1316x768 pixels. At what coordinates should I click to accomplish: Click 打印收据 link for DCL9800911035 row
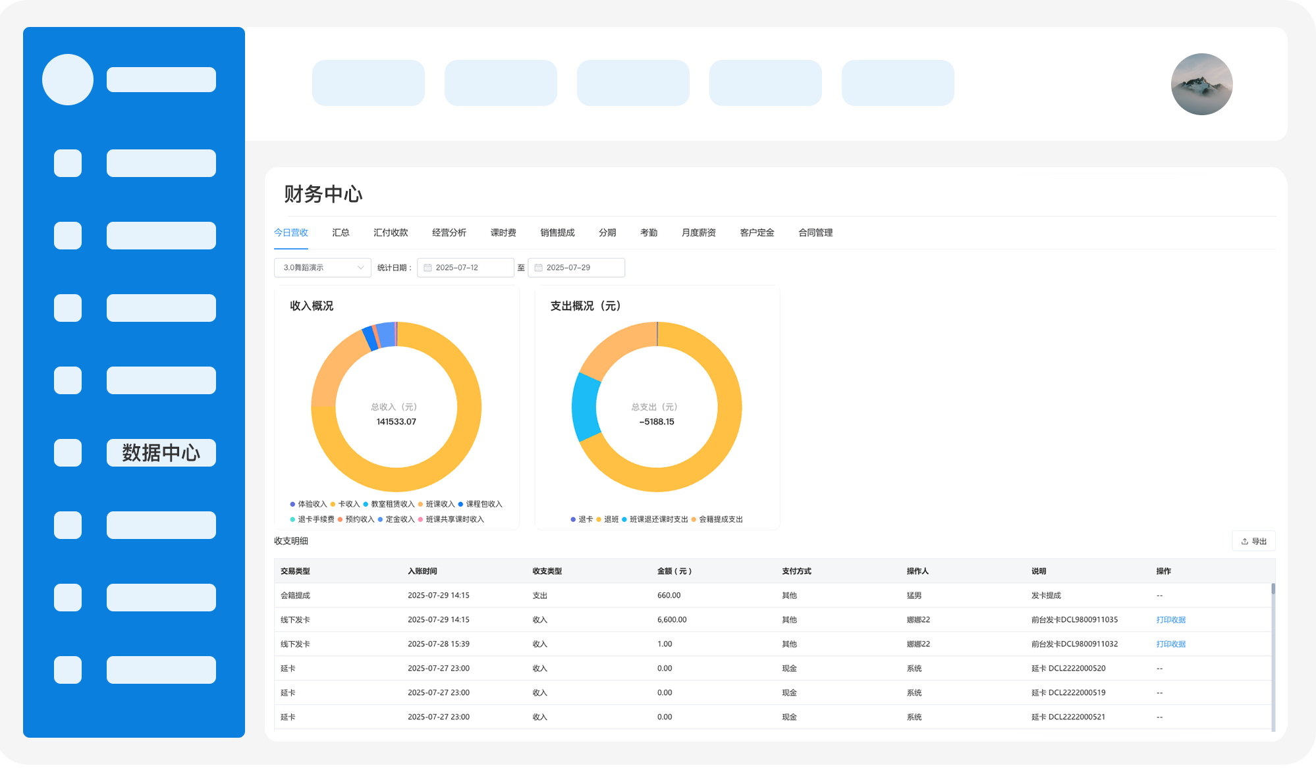pyautogui.click(x=1170, y=620)
